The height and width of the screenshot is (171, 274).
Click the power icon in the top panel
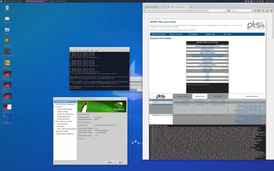pos(263,1)
